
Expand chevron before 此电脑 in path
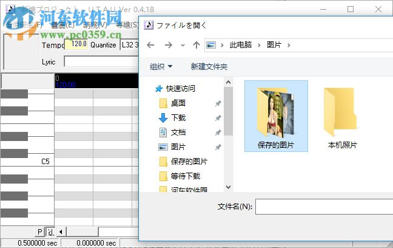222,45
